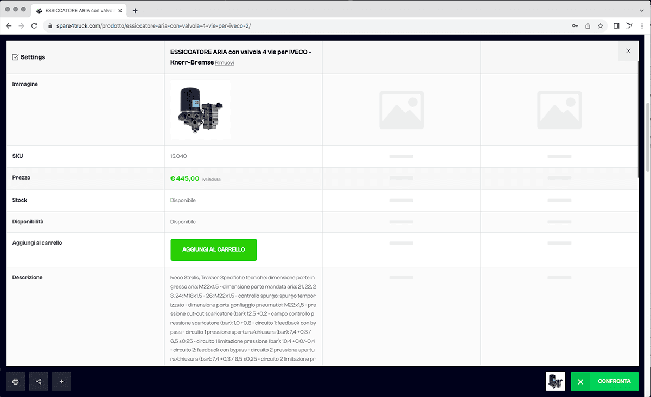Click the X clear icon next to CONFRONTA

[580, 382]
